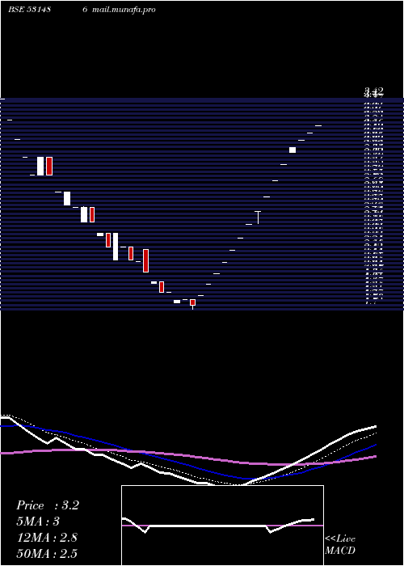Click the 3.42 top price label
This screenshot has width=404, height=566.
(373, 91)
